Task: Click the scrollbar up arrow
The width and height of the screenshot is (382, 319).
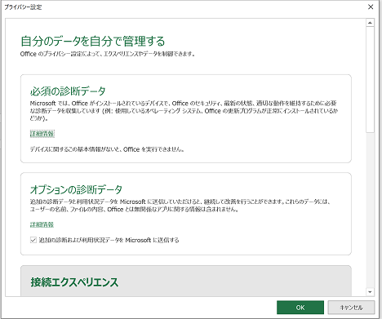Action: [370, 23]
